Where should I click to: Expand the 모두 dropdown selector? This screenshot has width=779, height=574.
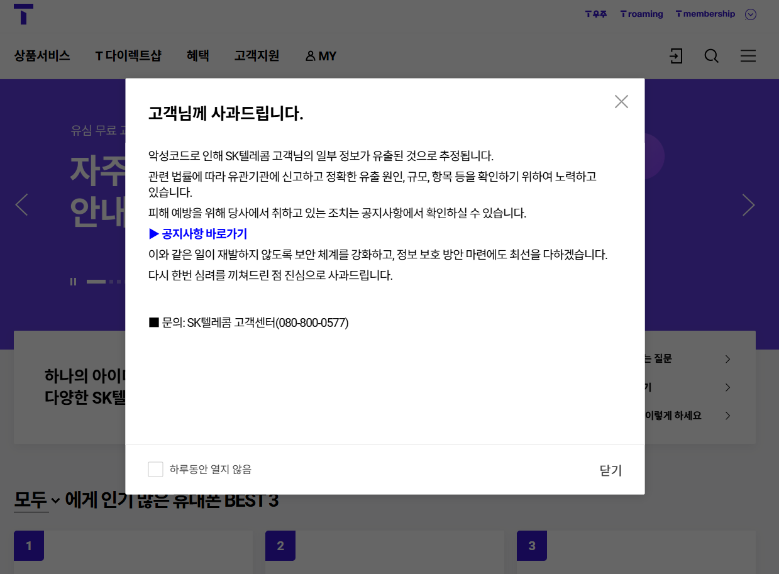[x=37, y=500]
